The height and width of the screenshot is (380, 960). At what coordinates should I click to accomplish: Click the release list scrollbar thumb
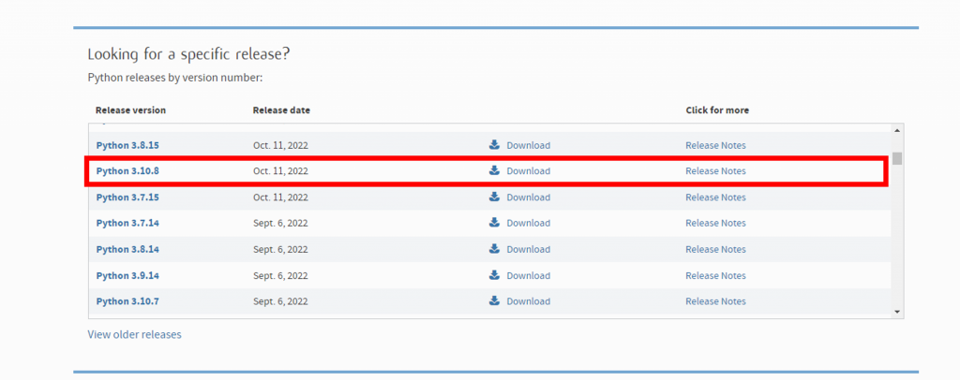897,158
